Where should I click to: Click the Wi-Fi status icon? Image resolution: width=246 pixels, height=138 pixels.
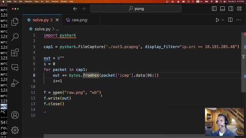coord(212,2)
